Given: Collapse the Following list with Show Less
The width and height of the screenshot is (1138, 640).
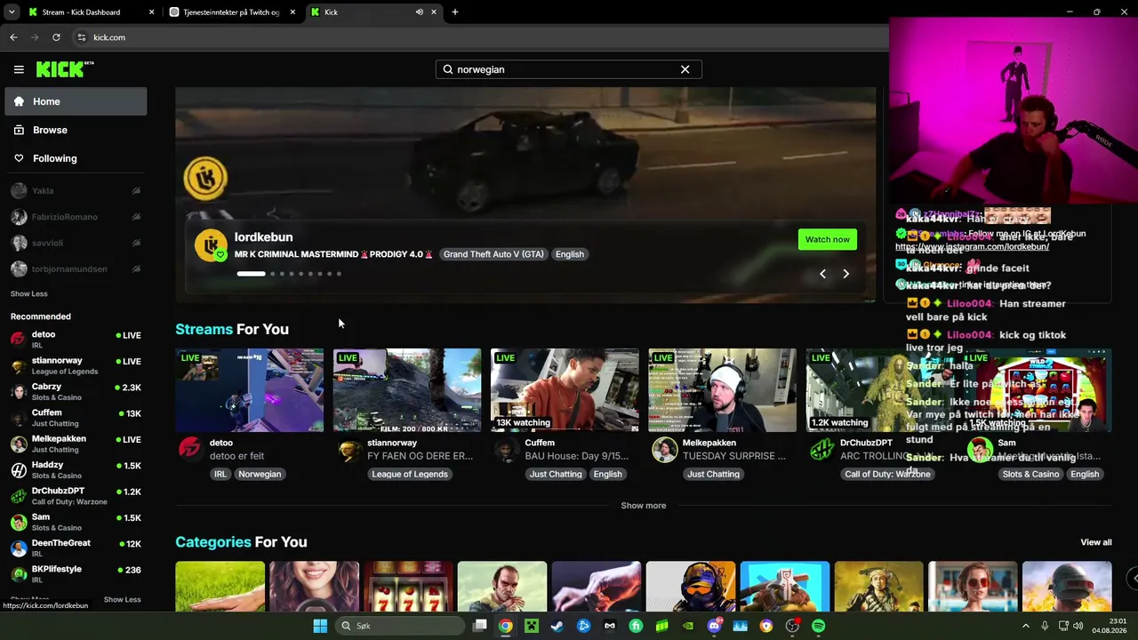Looking at the screenshot, I should (x=29, y=294).
